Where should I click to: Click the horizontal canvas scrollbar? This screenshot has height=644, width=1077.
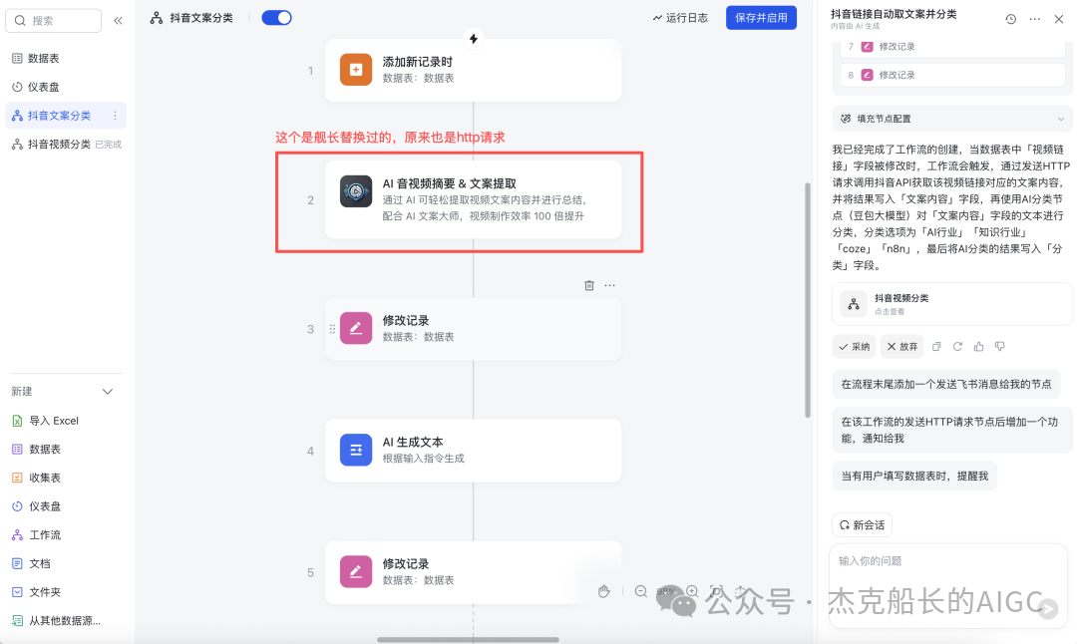click(468, 640)
